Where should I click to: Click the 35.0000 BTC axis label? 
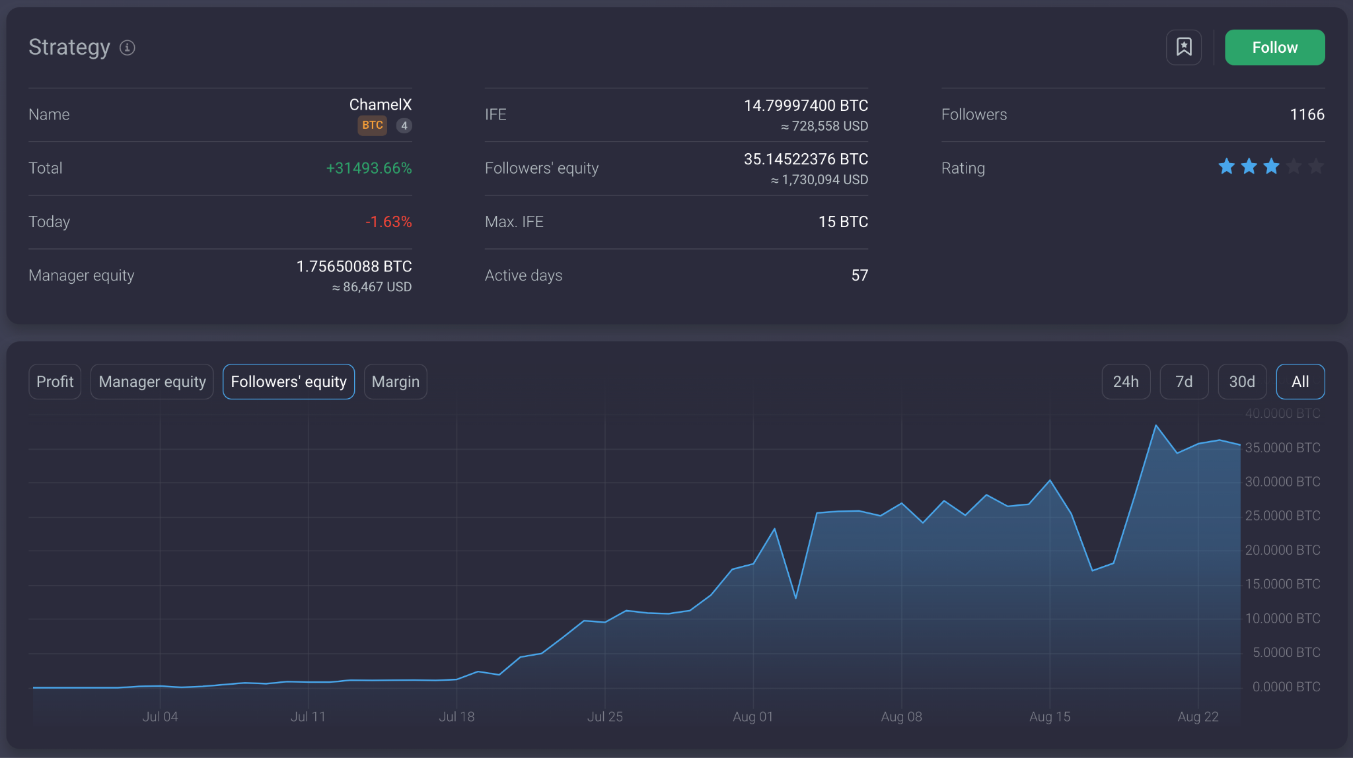pyautogui.click(x=1282, y=448)
